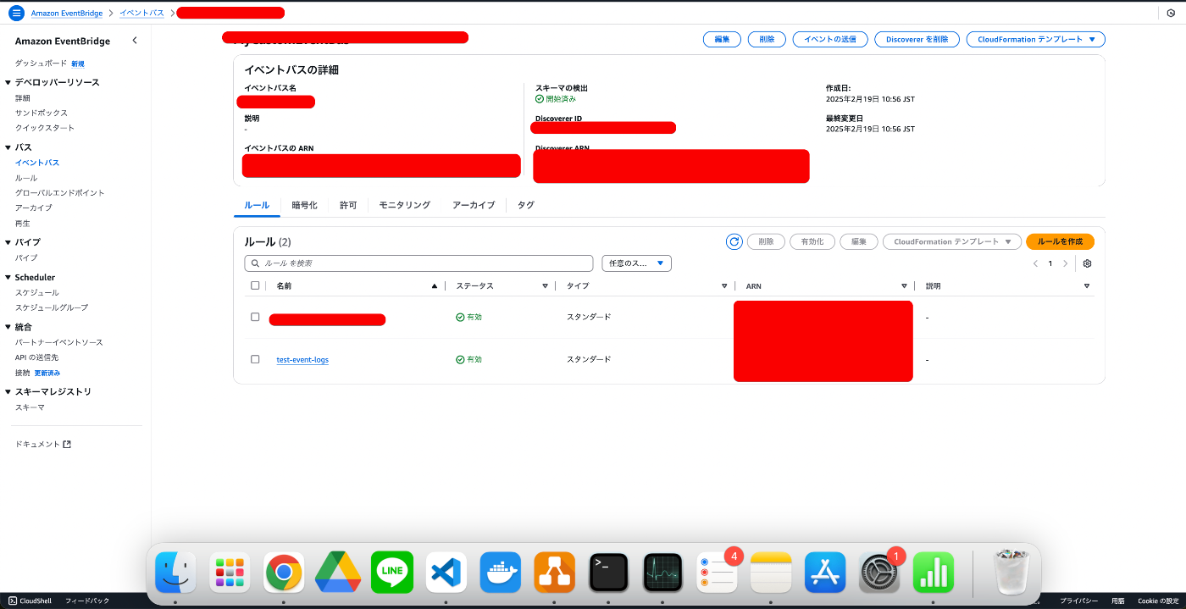The height and width of the screenshot is (609, 1186).
Task: Open Terminal from the dock
Action: coord(608,573)
